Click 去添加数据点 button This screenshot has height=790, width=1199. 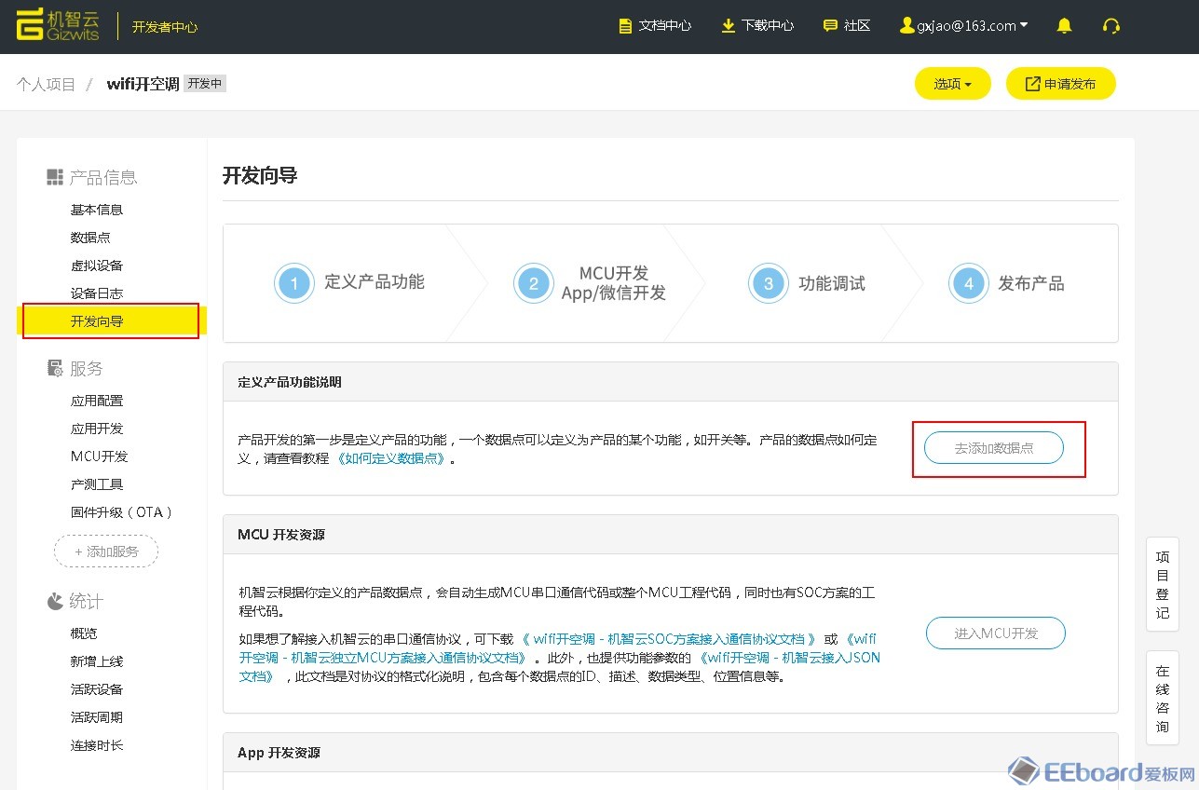[994, 448]
